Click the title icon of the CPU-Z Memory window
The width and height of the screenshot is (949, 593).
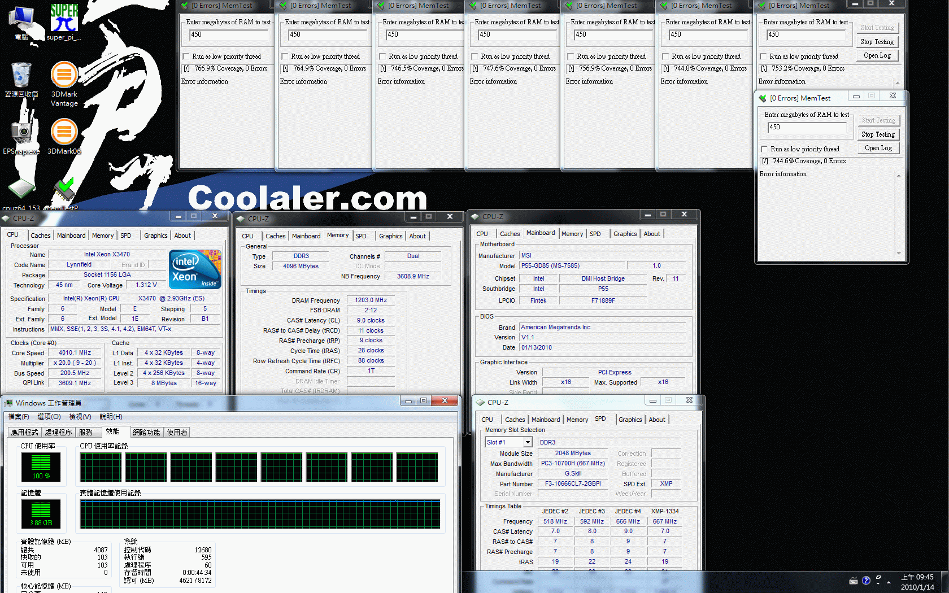241,219
